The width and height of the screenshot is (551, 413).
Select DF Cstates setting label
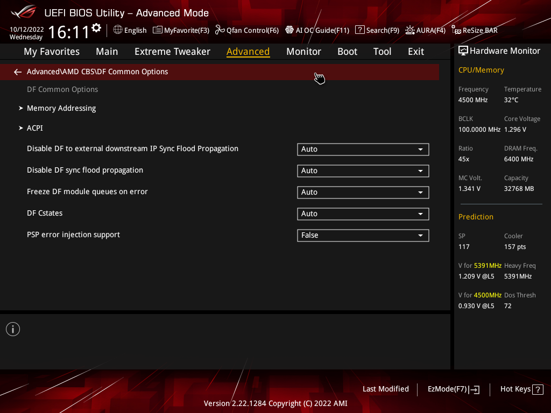[45, 213]
